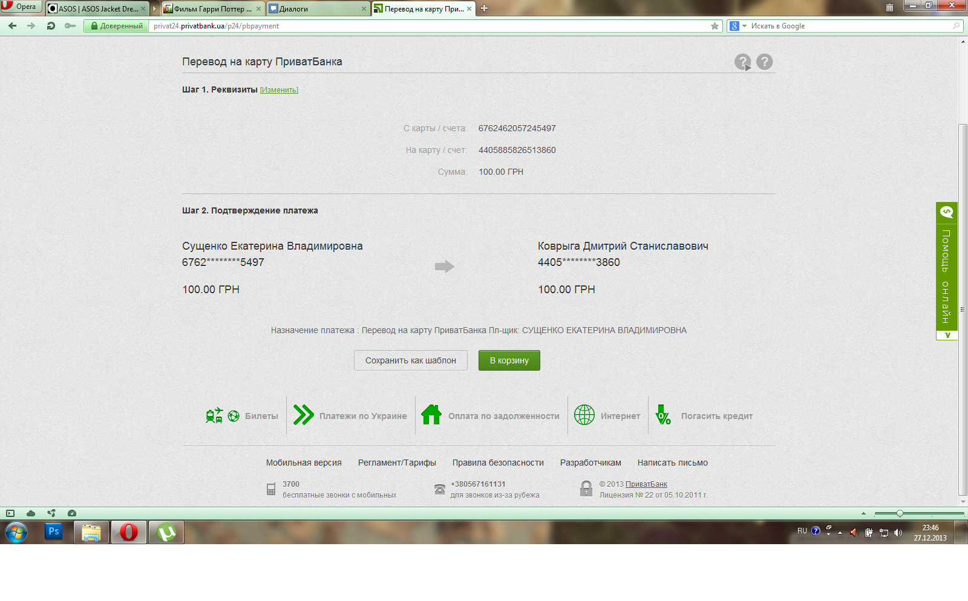The image size is (968, 601).
Task: Open uTorrent from the taskbar
Action: (x=166, y=532)
